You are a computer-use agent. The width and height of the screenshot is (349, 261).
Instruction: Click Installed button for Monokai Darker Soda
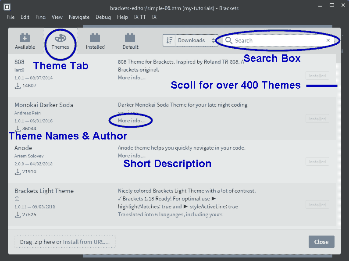tap(317, 119)
